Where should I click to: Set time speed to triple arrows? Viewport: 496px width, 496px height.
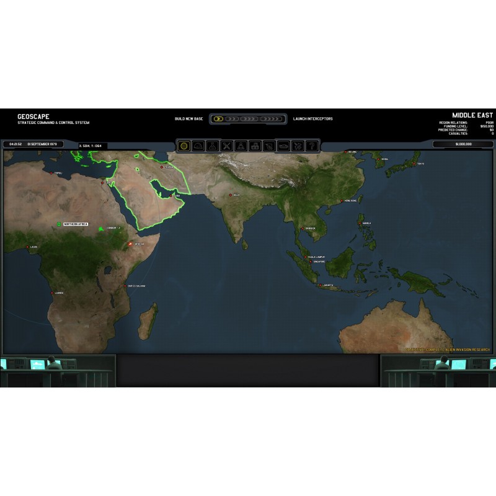pos(249,118)
